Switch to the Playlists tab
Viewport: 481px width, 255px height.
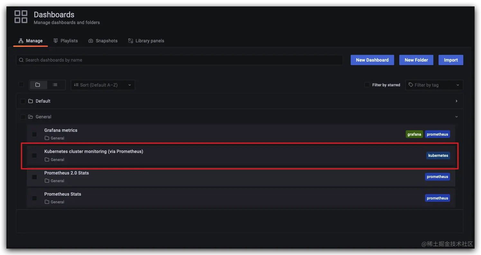click(66, 41)
